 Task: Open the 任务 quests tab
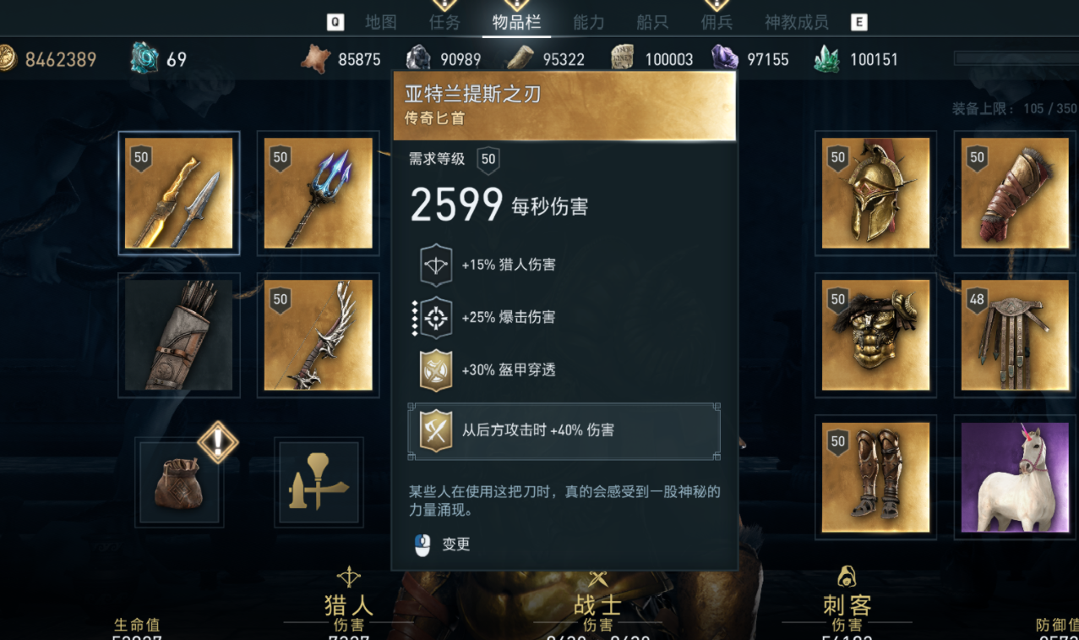(444, 23)
